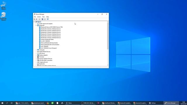Open the File menu

[x=35, y=17]
